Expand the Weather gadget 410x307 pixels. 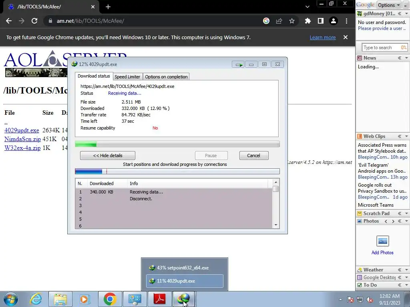[x=400, y=270]
